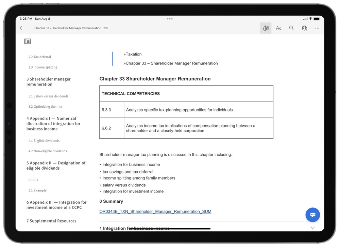340x247 pixels.
Task: Open the Aa text settings
Action: pyautogui.click(x=279, y=28)
